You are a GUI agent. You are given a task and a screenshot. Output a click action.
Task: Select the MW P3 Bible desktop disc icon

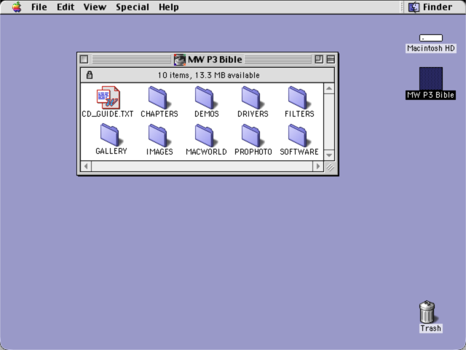tap(431, 79)
